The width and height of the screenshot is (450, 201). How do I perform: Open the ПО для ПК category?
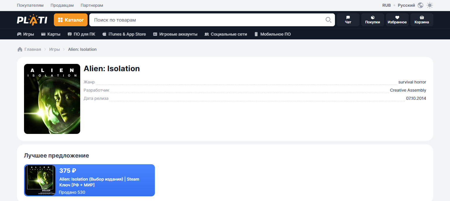click(x=81, y=34)
